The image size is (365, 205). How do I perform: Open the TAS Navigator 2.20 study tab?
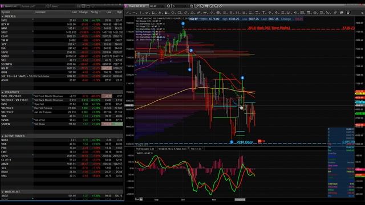click(145, 149)
